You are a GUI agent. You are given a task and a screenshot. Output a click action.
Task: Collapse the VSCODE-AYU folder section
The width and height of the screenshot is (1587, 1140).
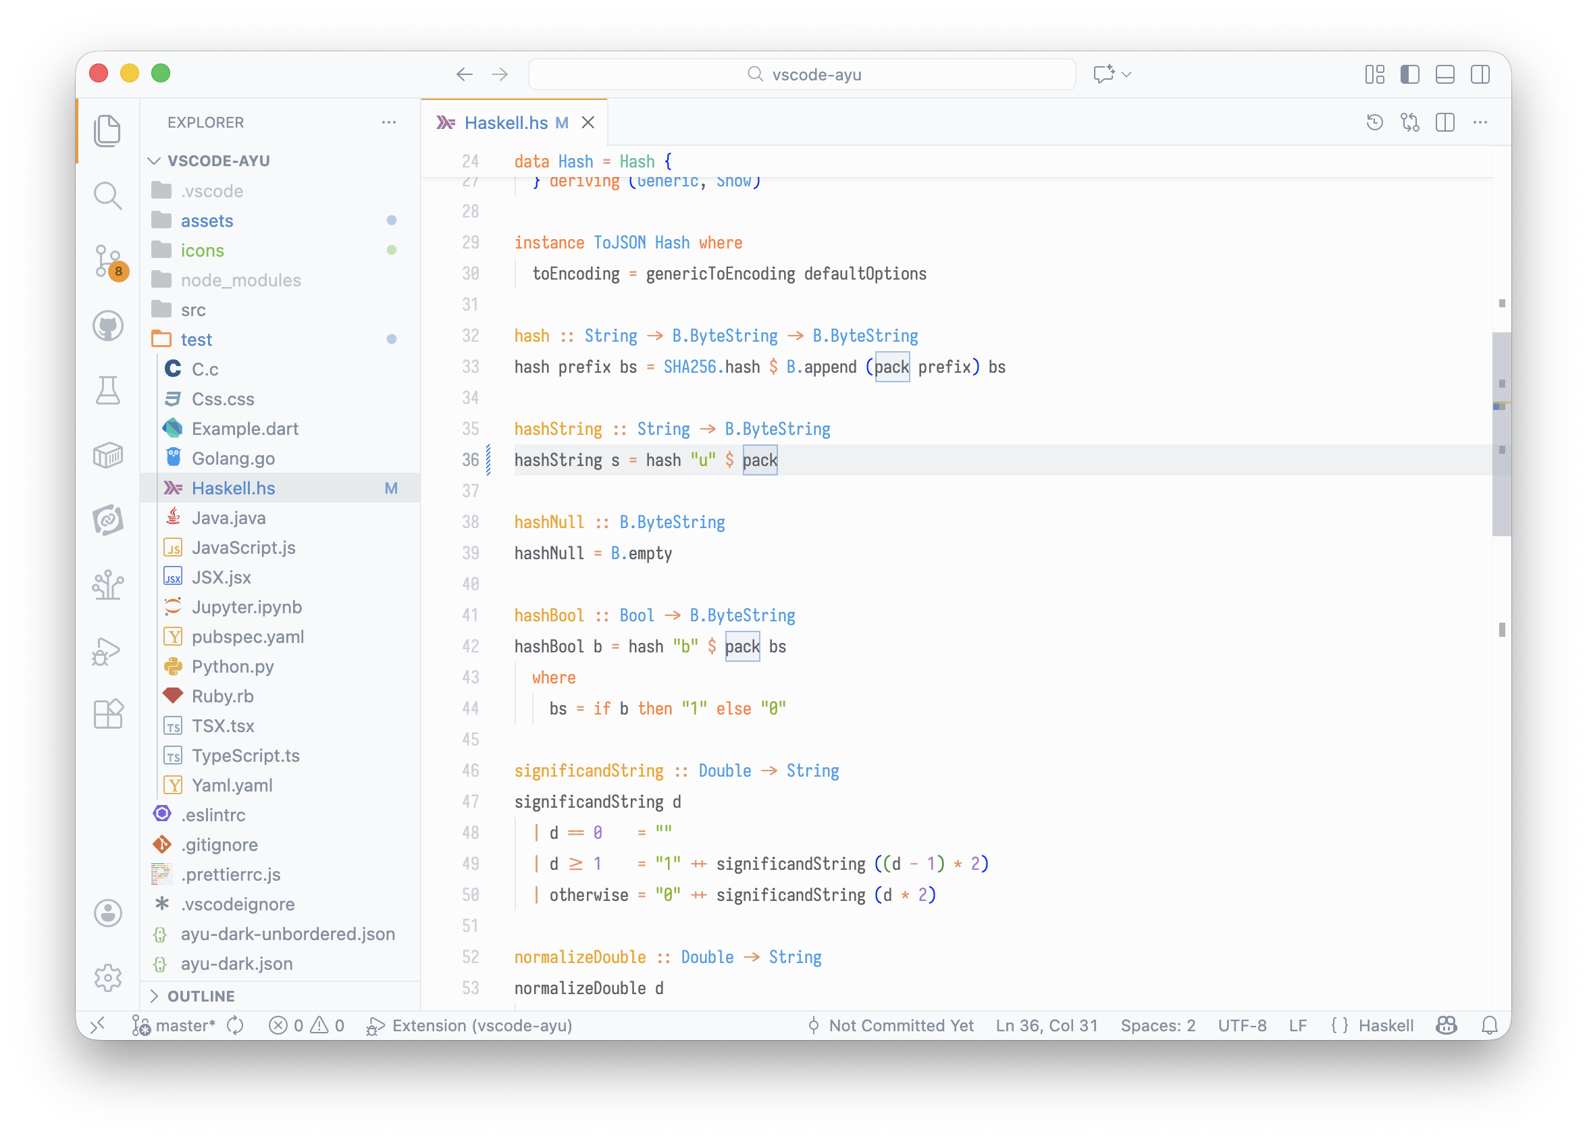(x=155, y=161)
